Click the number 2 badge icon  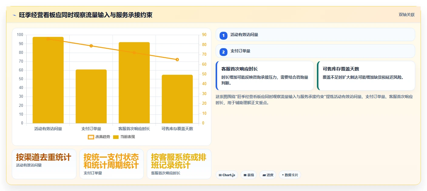[224, 52]
